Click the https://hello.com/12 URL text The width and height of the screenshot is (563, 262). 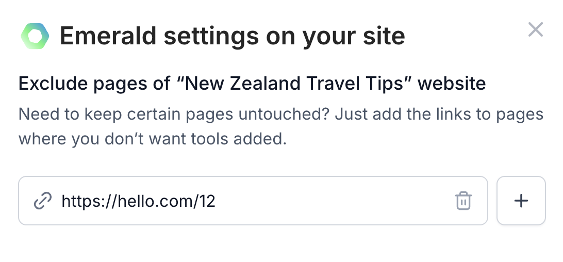click(x=138, y=201)
